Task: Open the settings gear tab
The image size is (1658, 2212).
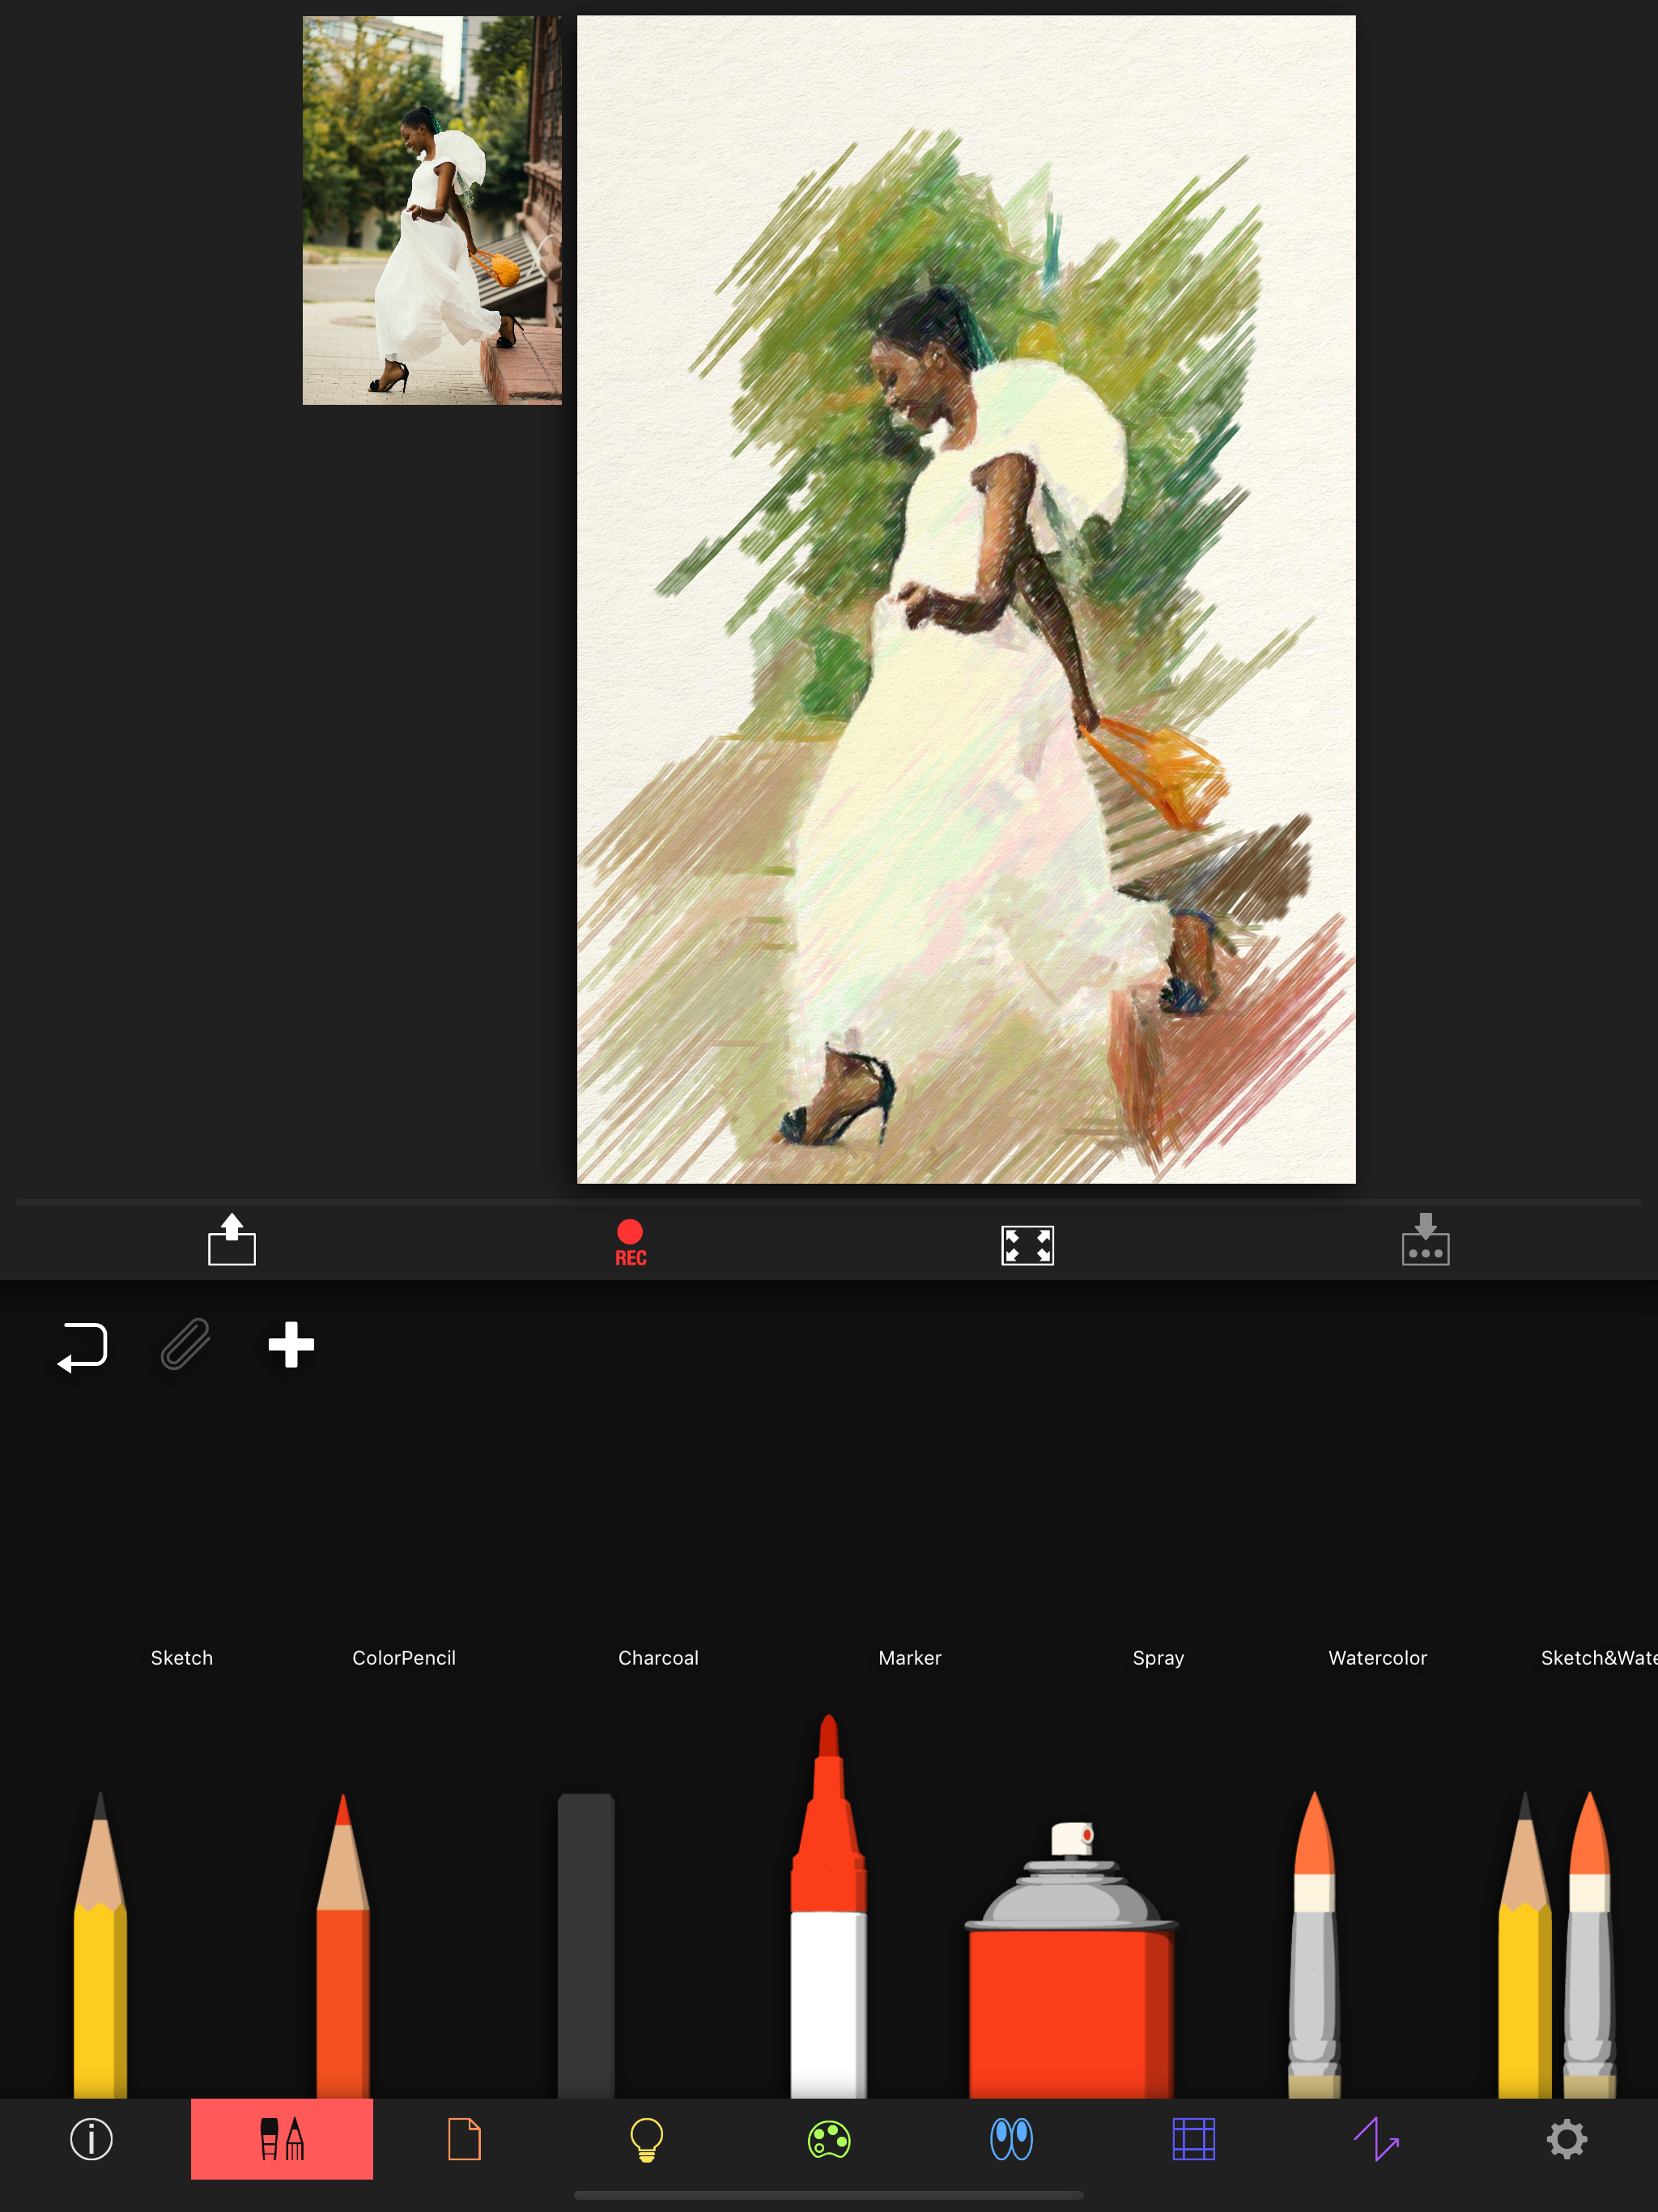Action: coord(1566,2139)
